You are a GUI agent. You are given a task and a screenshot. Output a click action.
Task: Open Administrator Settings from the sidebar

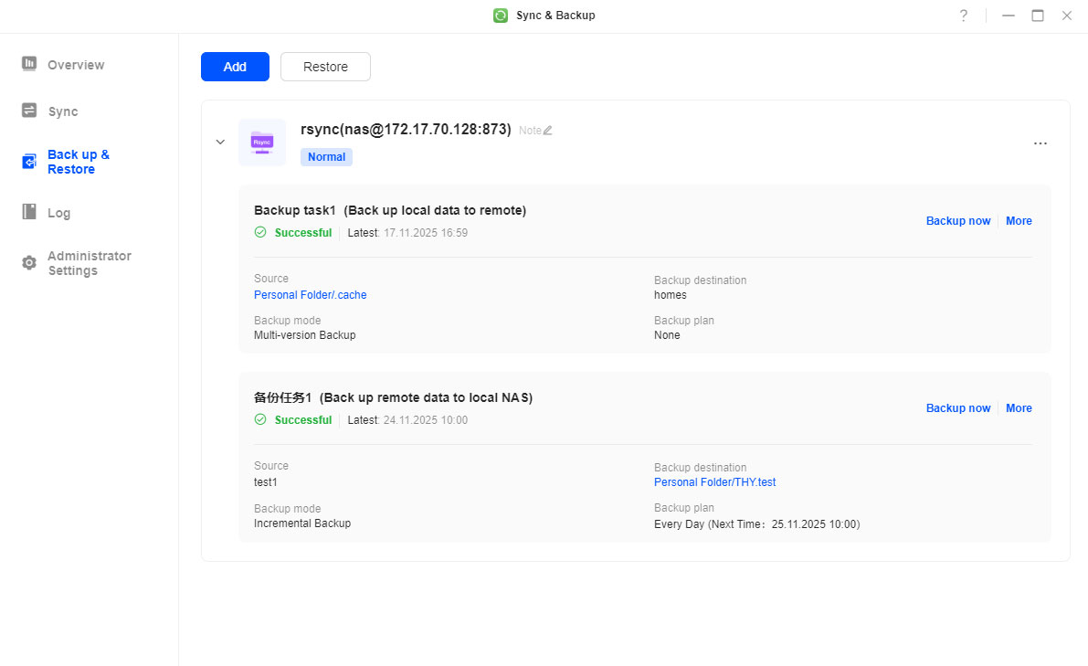click(30, 263)
